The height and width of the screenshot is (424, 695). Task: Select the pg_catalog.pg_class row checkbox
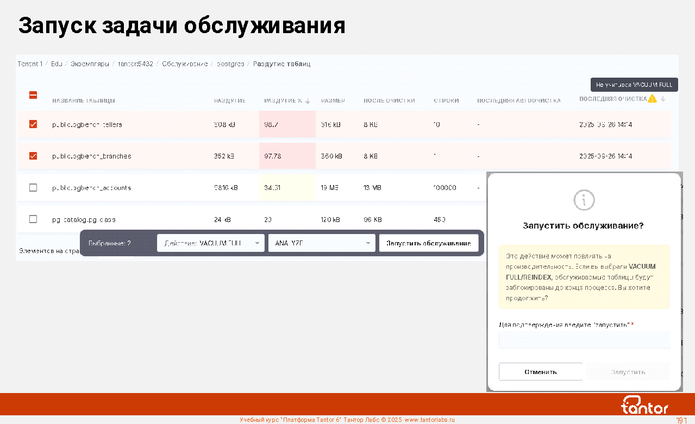coord(33,219)
